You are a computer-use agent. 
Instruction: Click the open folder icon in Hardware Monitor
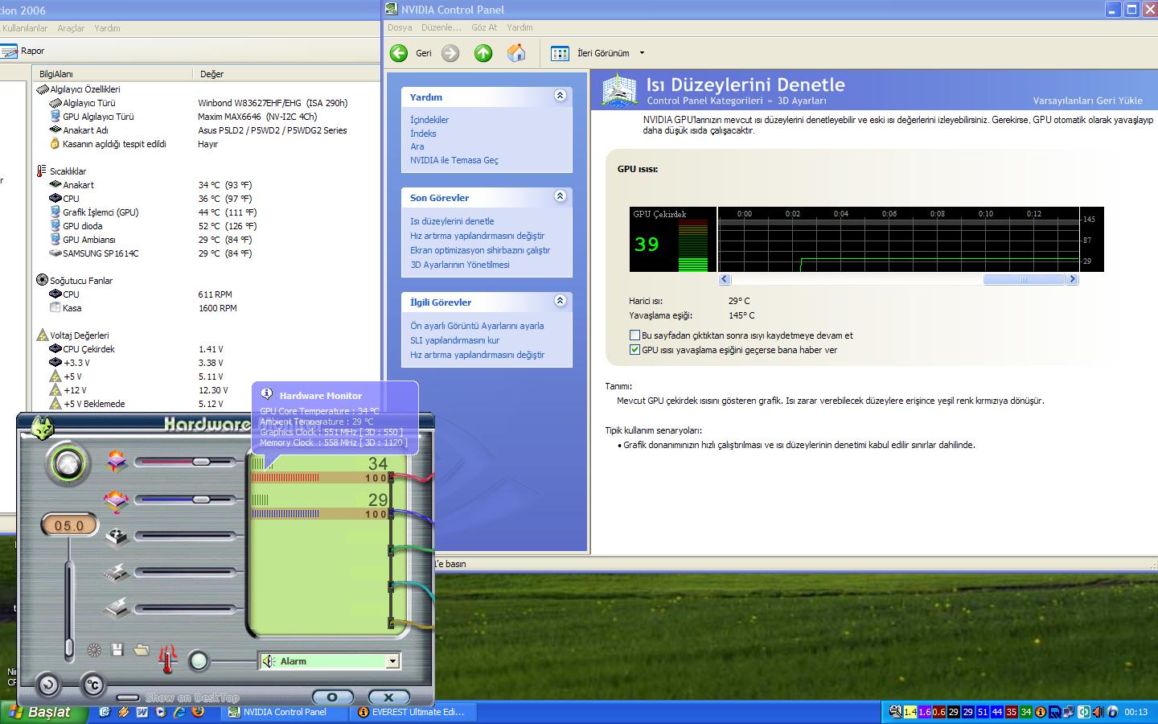point(142,649)
